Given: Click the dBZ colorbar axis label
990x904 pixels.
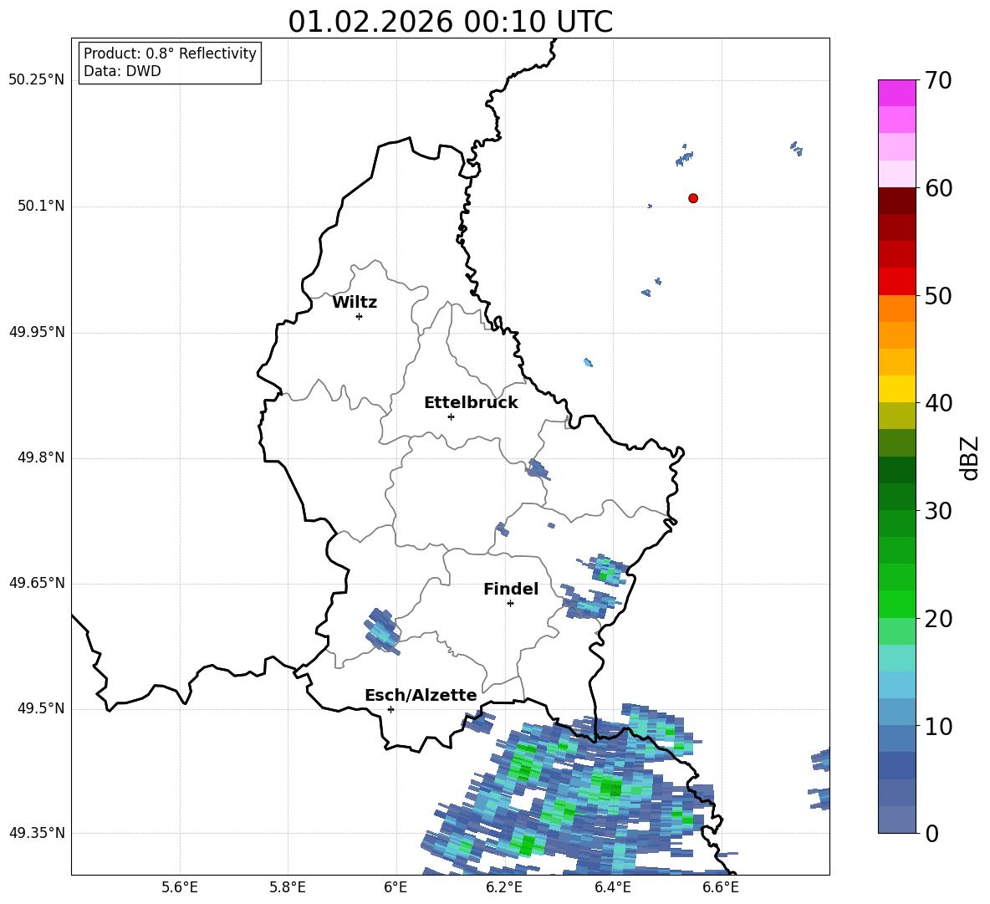Looking at the screenshot, I should pos(968,457).
